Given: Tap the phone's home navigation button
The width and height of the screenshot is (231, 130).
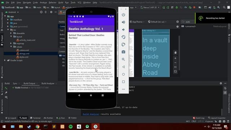Looking at the screenshot, I should coord(91,95).
